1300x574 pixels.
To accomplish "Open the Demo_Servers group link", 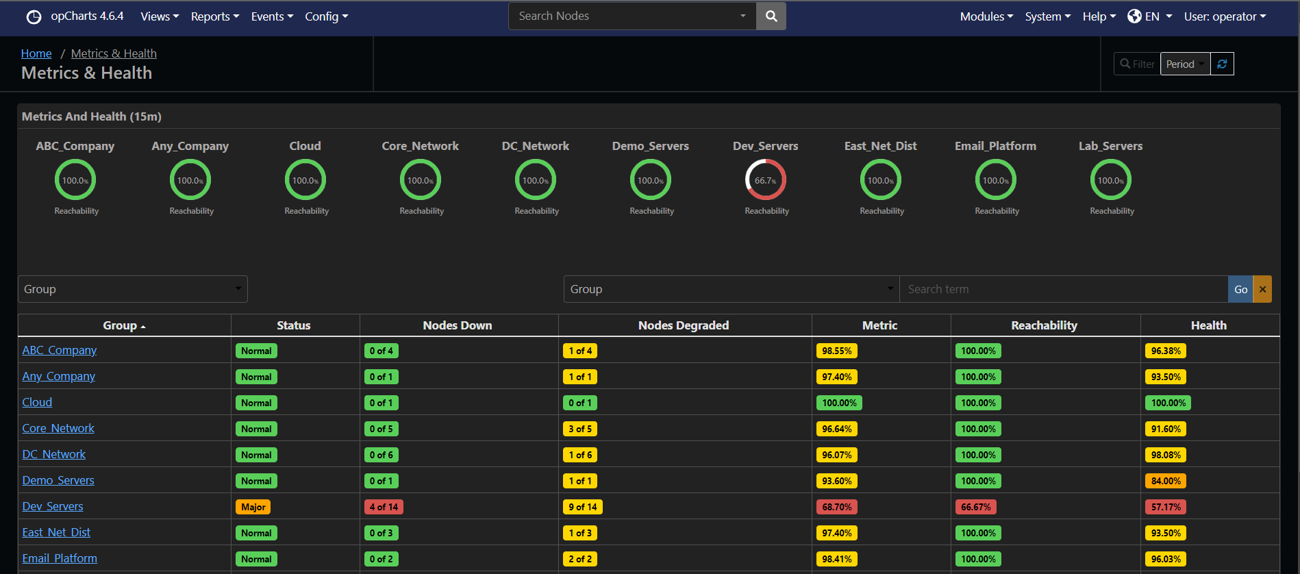I will point(58,480).
